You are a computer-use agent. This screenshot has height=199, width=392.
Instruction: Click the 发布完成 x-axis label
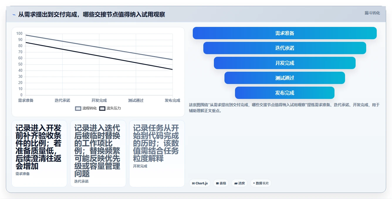click(173, 100)
